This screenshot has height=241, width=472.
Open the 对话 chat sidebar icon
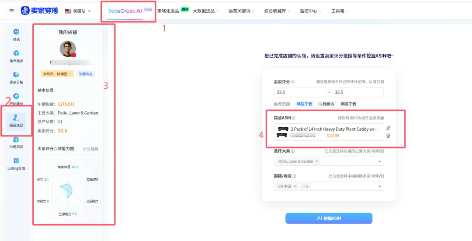pyautogui.click(x=16, y=31)
